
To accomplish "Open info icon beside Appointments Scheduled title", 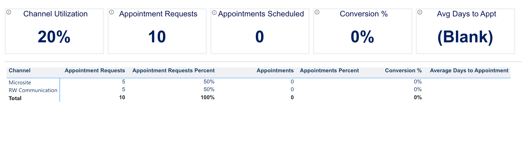I will 214,13.
